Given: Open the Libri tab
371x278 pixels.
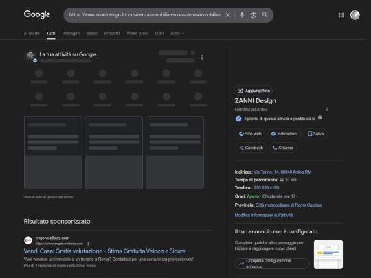Looking at the screenshot, I should click(159, 34).
